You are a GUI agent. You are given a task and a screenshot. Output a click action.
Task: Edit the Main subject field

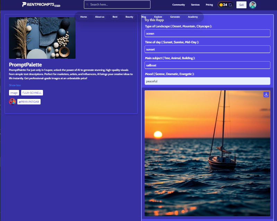pyautogui.click(x=207, y=65)
